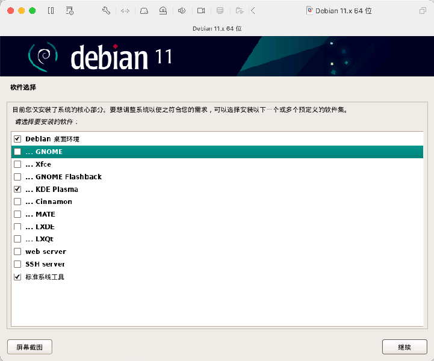Click the 'debian 11' banner title
Viewport: 434px width, 361px height.
(x=121, y=57)
